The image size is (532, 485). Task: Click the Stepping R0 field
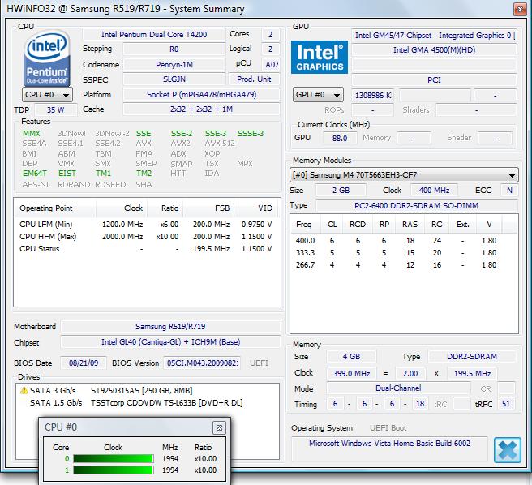[x=174, y=49]
